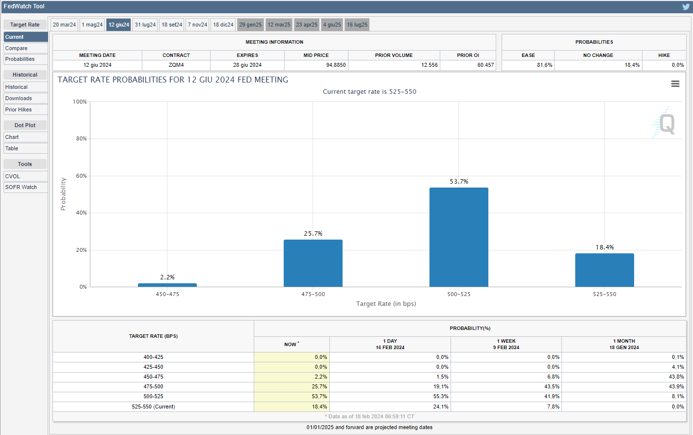Click the Twitter bird icon
This screenshot has height=435, width=693.
click(x=686, y=6)
